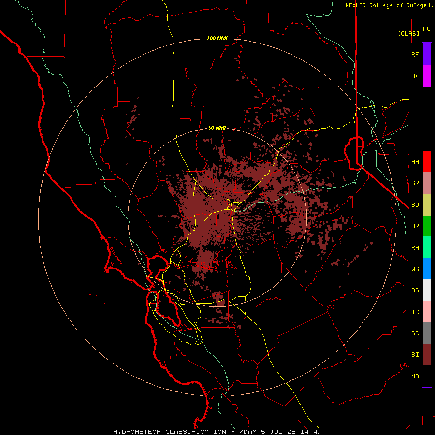Screen dimensions: 435x435
Task: Click the Hydrometeor Classification KDAX caption
Action: [x=217, y=432]
